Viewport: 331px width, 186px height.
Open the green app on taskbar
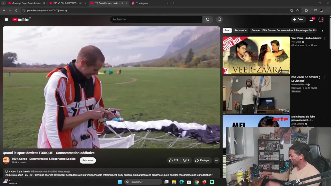(x=212, y=182)
